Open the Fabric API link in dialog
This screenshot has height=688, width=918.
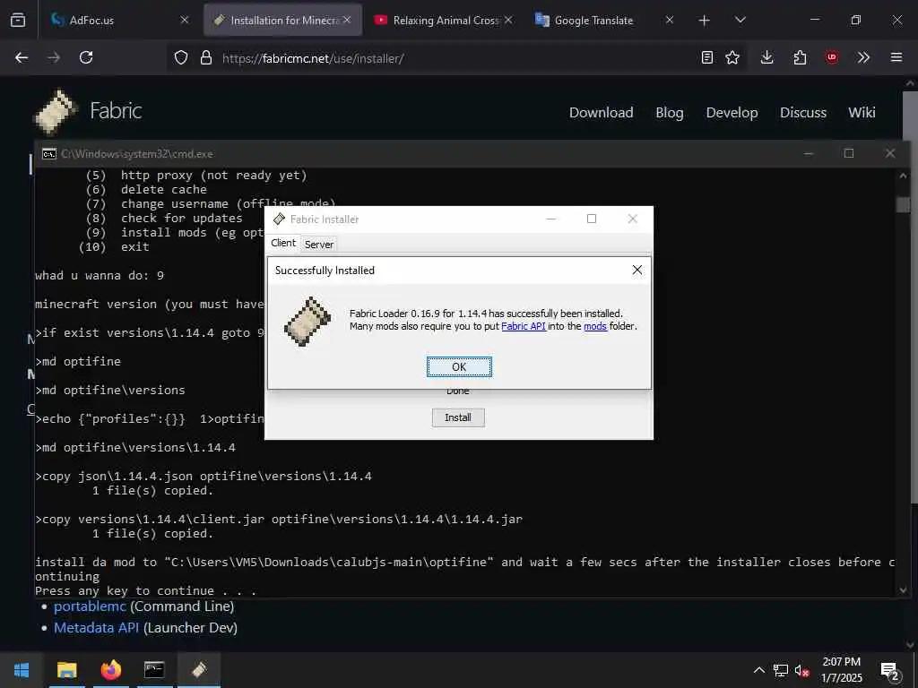524,326
